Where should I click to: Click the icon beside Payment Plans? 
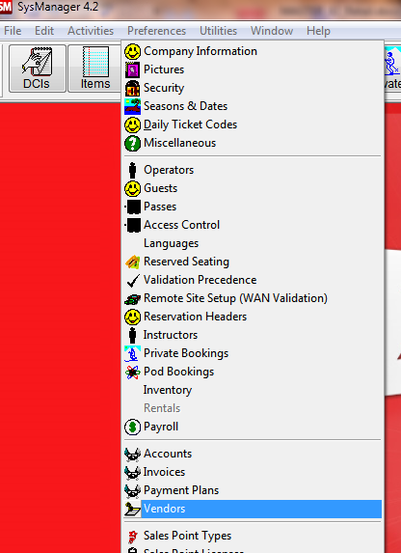tap(132, 491)
